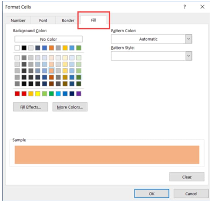Click the orange sample preview bar
The width and height of the screenshot is (211, 202).
(x=107, y=155)
